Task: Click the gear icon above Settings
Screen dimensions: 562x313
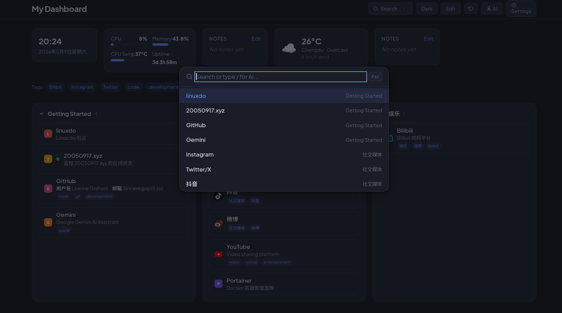Action: (x=514, y=5)
